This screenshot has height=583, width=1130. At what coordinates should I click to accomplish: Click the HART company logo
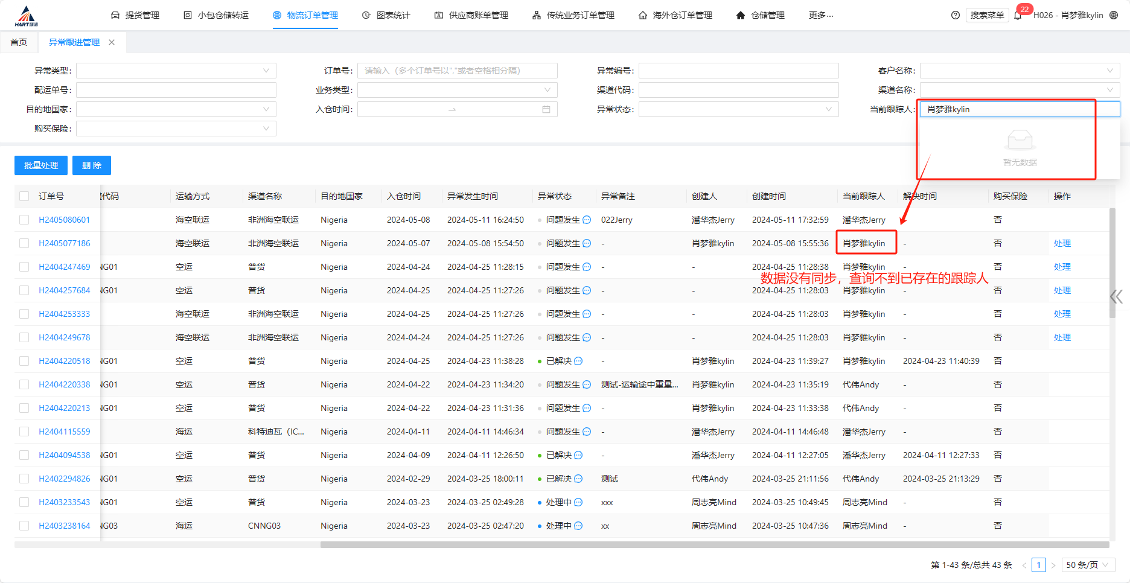(x=26, y=16)
